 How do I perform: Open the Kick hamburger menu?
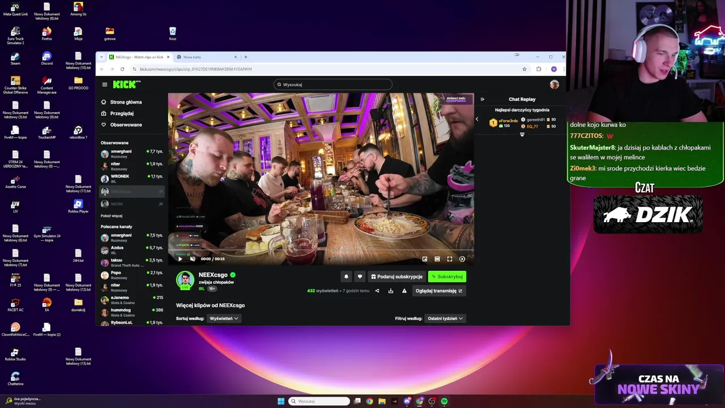point(105,84)
